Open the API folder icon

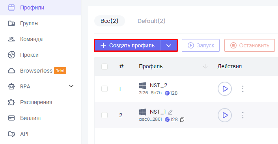click(11, 134)
